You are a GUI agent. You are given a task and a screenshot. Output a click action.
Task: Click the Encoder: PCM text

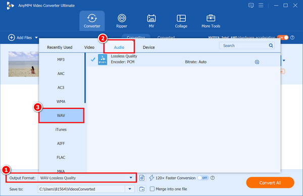(123, 62)
